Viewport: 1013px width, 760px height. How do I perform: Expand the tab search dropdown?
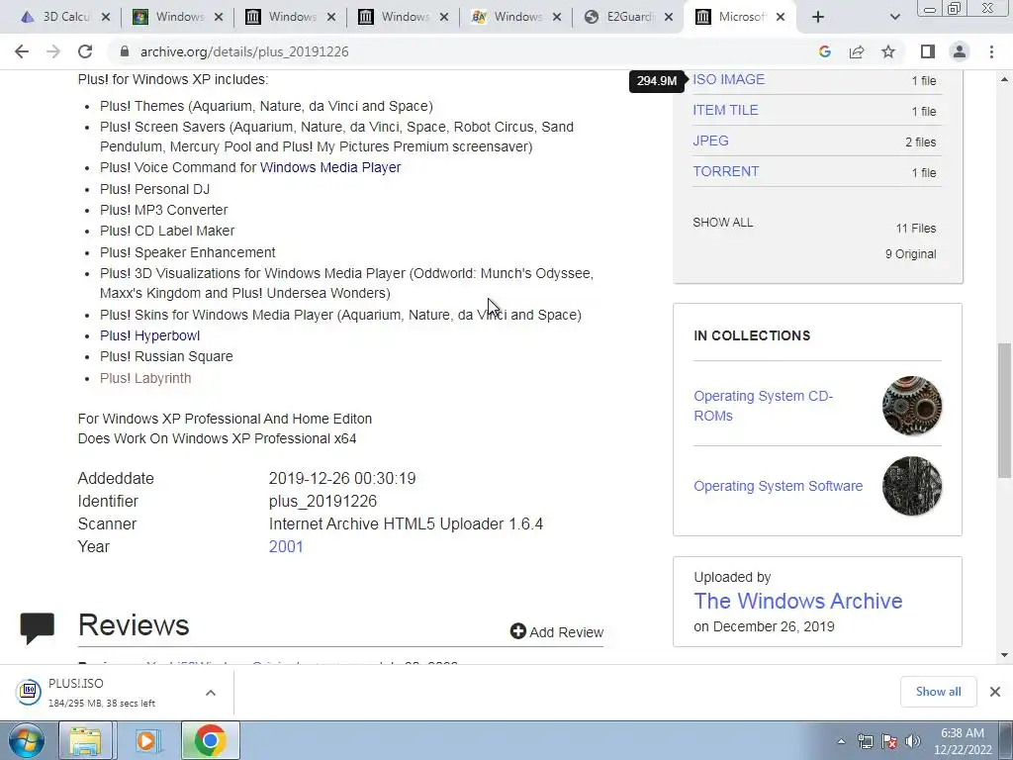[894, 17]
